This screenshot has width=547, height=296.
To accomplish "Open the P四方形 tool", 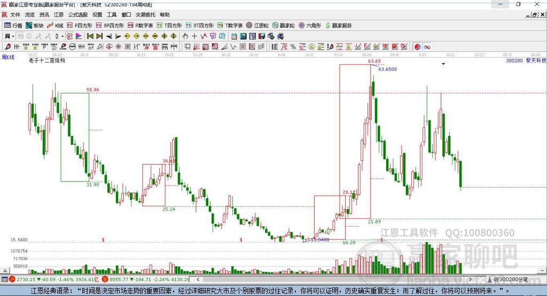I will [80, 26].
